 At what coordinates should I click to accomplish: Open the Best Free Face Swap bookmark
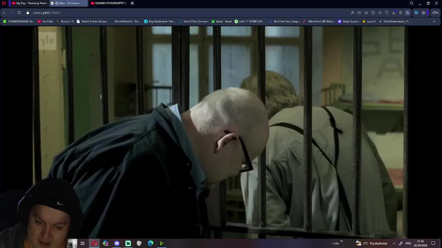pyautogui.click(x=284, y=21)
